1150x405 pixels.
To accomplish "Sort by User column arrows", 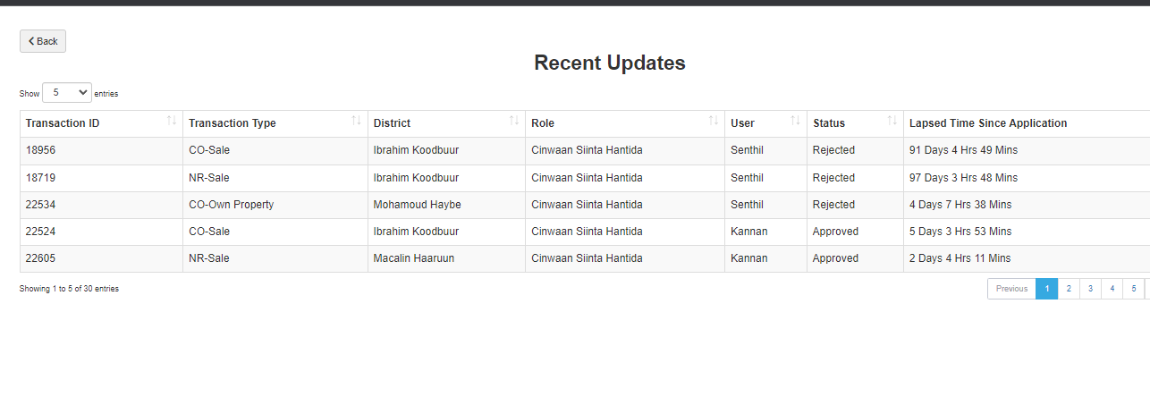I will [x=795, y=121].
